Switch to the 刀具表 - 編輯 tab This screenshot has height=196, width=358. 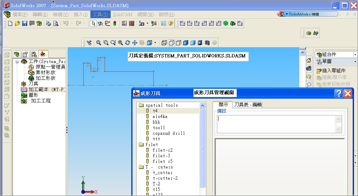[x=248, y=105]
